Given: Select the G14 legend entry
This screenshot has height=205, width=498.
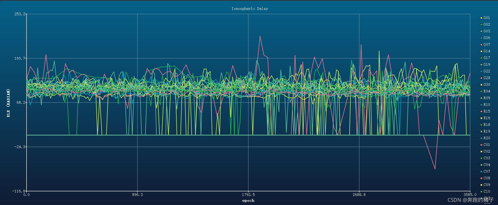Looking at the screenshot, I should 485,51.
